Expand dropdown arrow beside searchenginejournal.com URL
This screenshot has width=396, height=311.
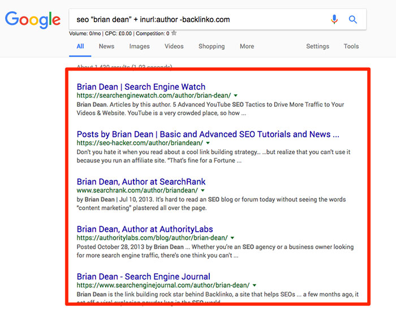(255, 286)
